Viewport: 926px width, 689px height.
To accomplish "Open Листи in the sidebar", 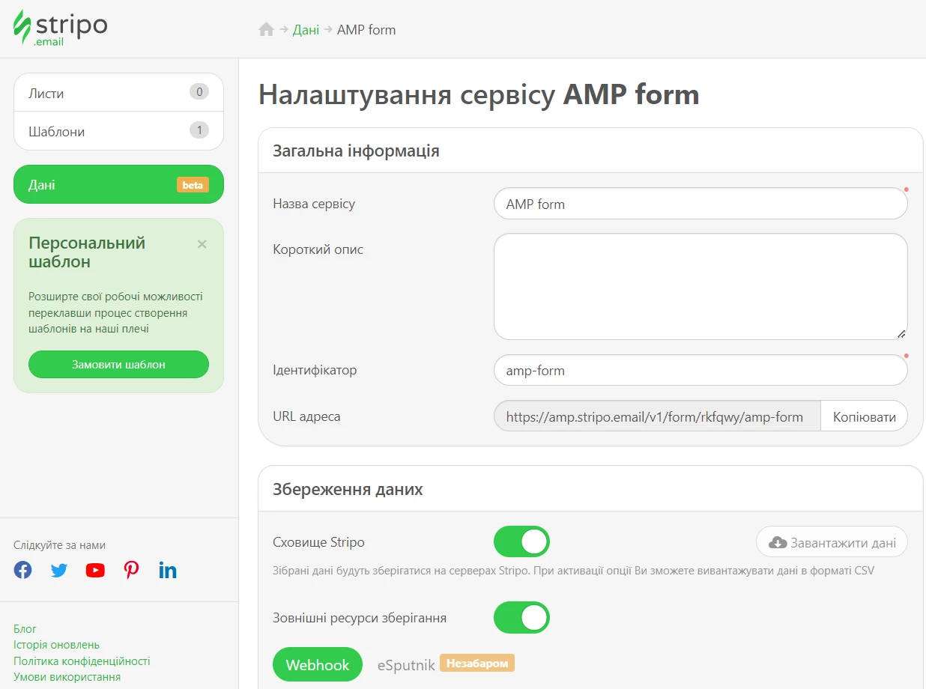I will coord(118,93).
